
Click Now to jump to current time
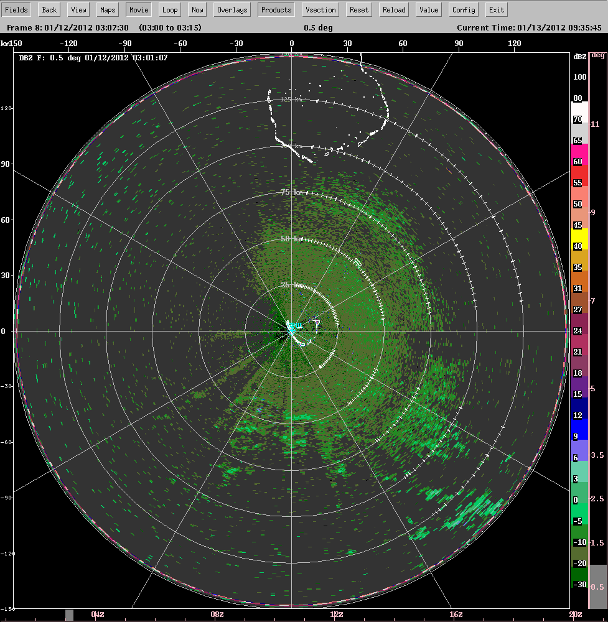click(197, 9)
